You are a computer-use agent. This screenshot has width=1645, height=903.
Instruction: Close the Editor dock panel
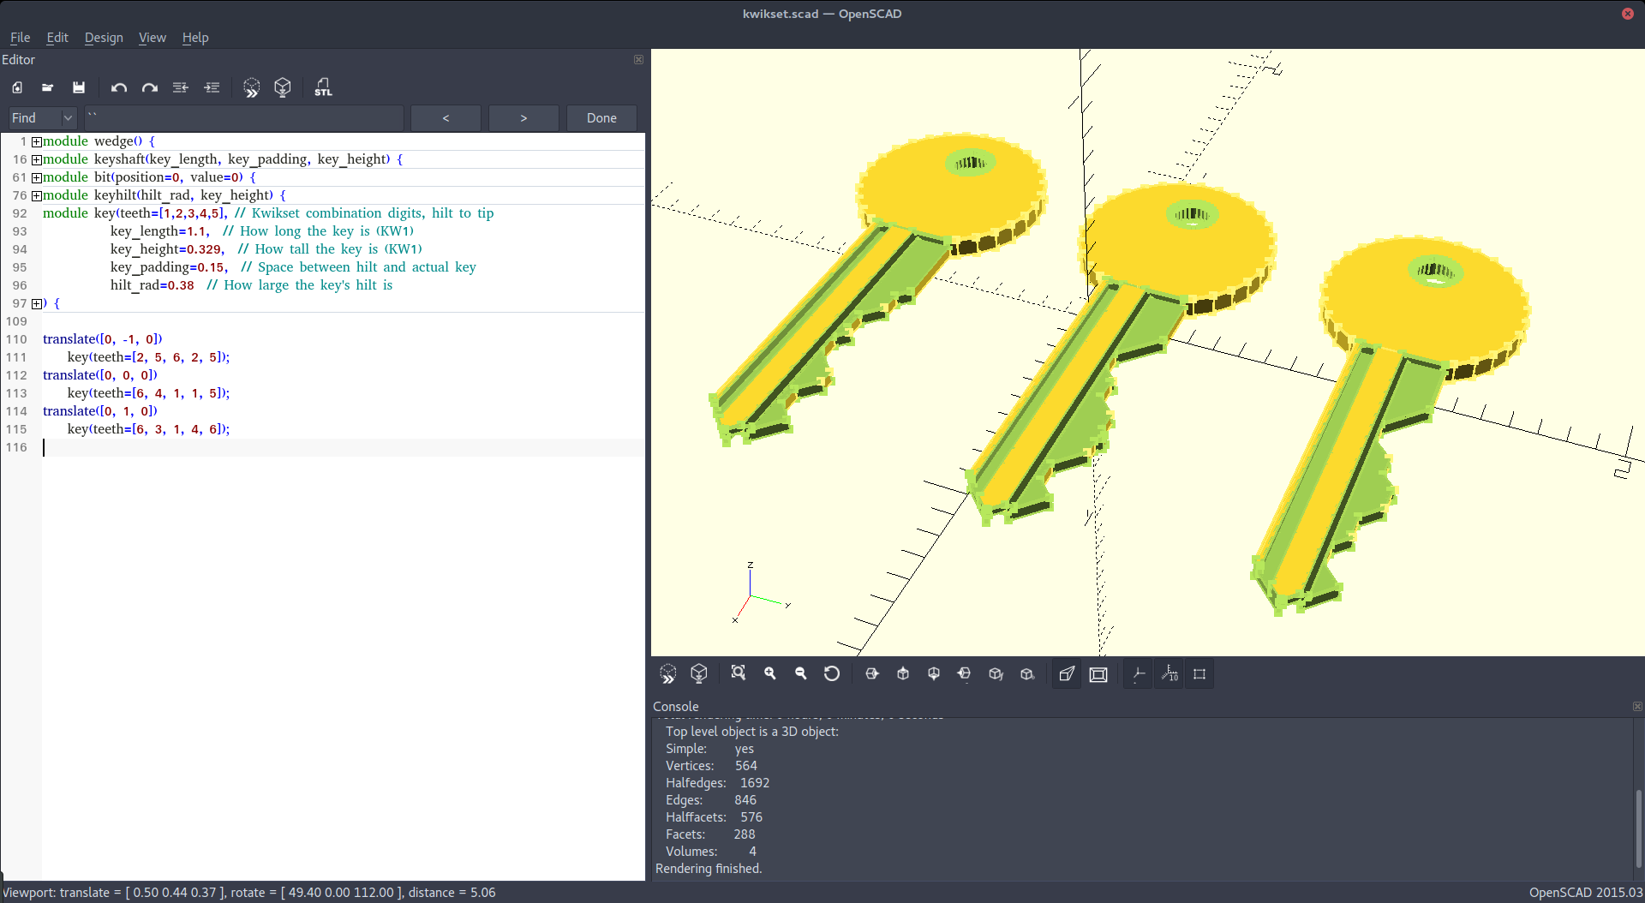638,60
